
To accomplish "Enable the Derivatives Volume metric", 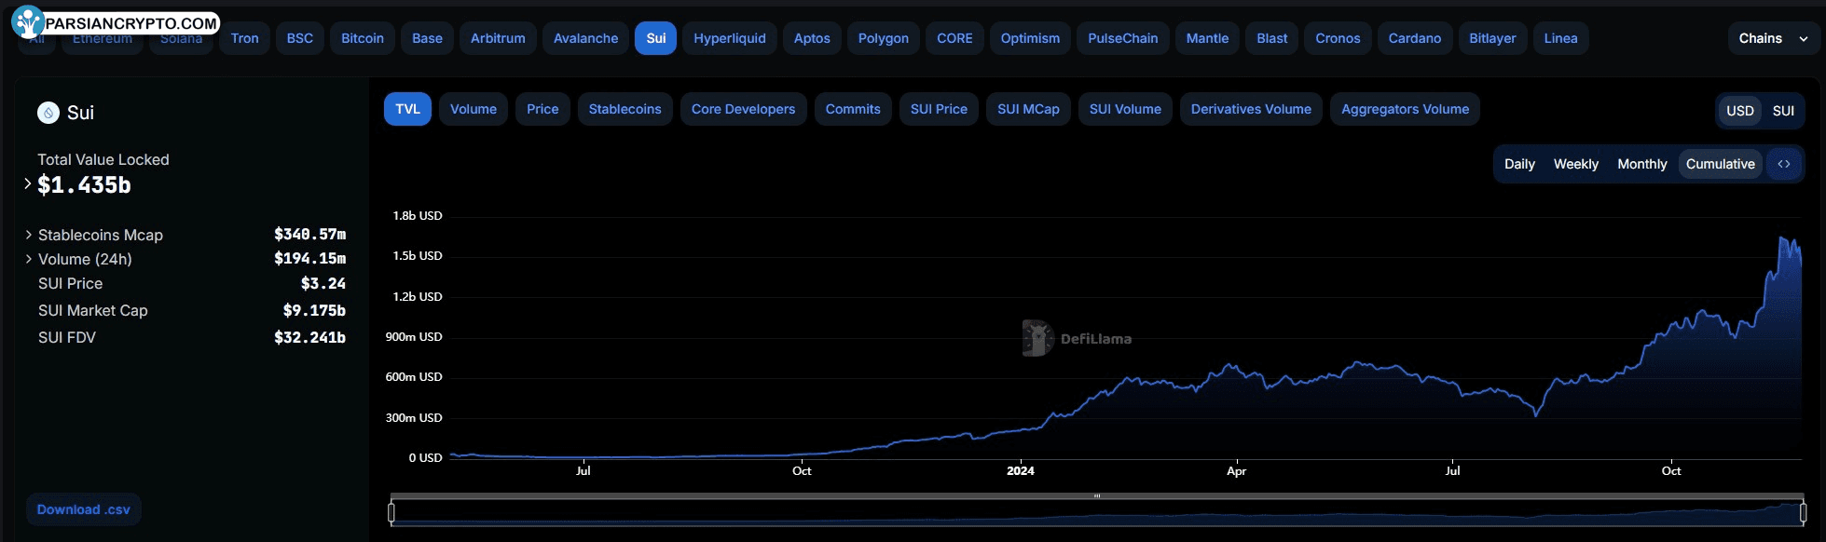I will click(1251, 109).
